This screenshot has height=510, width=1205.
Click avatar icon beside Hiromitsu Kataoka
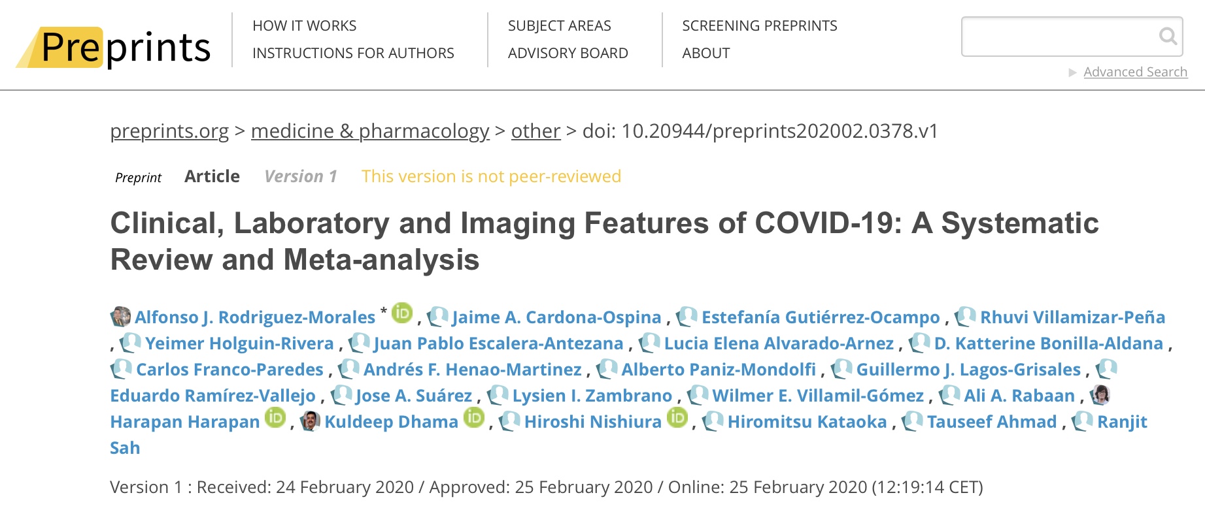coord(713,421)
